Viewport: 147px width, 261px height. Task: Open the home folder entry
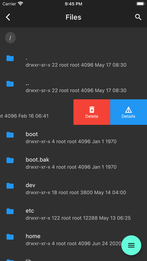pyautogui.click(x=73, y=240)
